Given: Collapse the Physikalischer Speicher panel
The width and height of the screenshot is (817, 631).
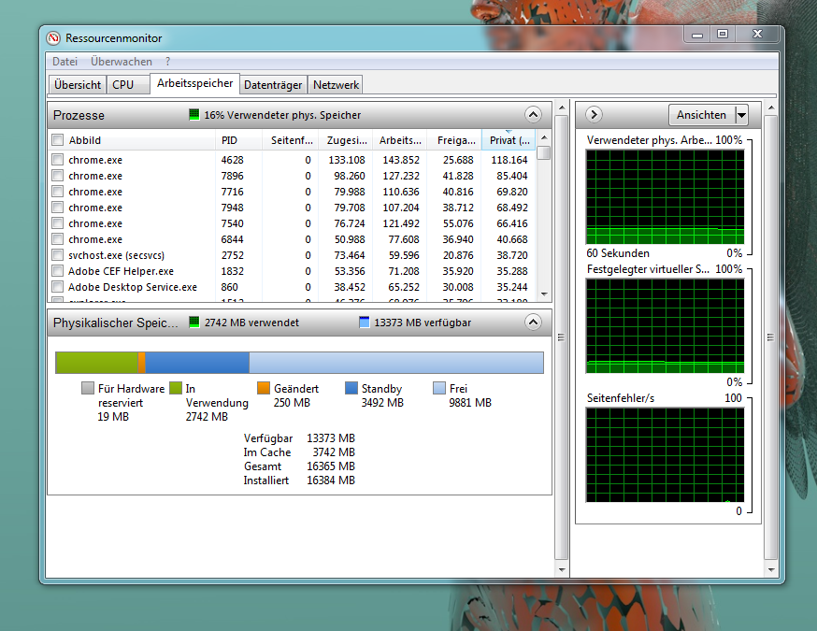Looking at the screenshot, I should (533, 322).
